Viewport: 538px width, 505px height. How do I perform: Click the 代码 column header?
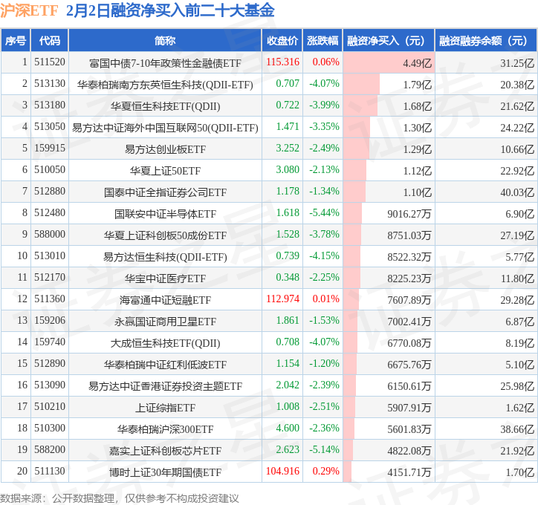tap(50, 40)
